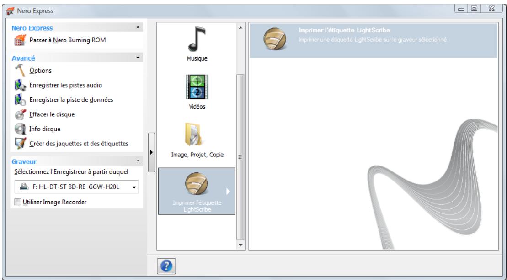This screenshot has height=280, width=507.
Task: Click scroll up arrow of category list
Action: [x=240, y=28]
